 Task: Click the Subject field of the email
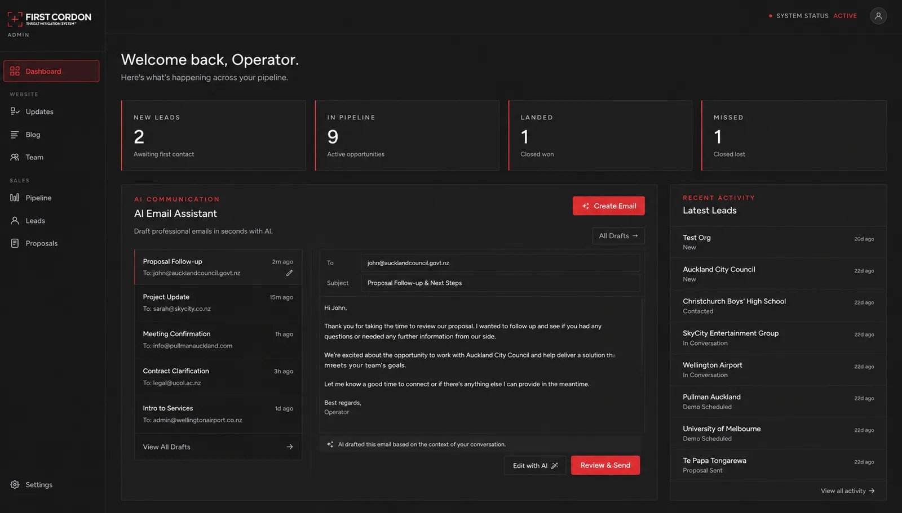pos(500,283)
